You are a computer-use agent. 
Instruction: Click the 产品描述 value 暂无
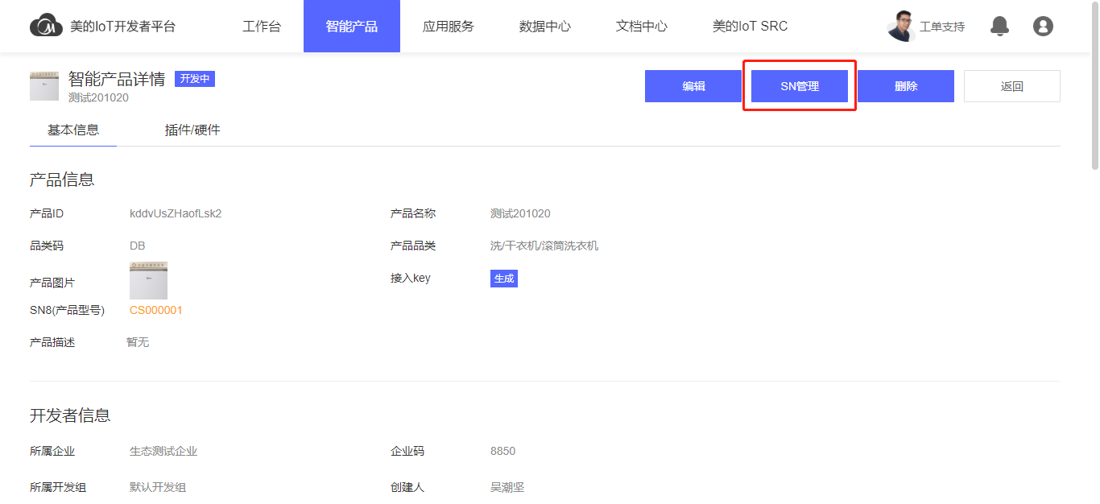(x=138, y=342)
